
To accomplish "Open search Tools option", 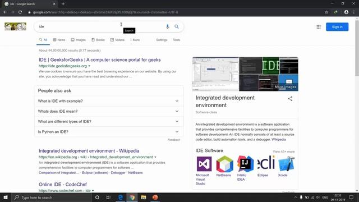I will (x=176, y=40).
